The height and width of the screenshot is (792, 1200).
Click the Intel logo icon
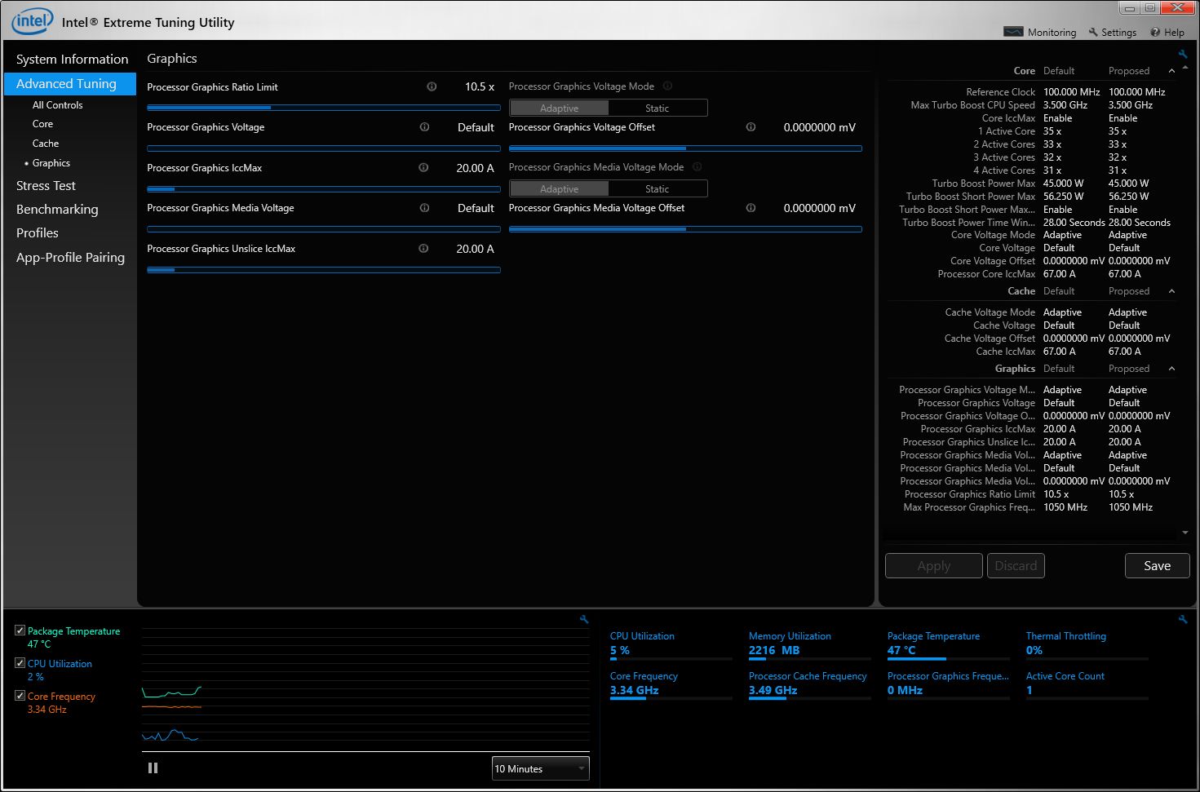click(x=32, y=21)
